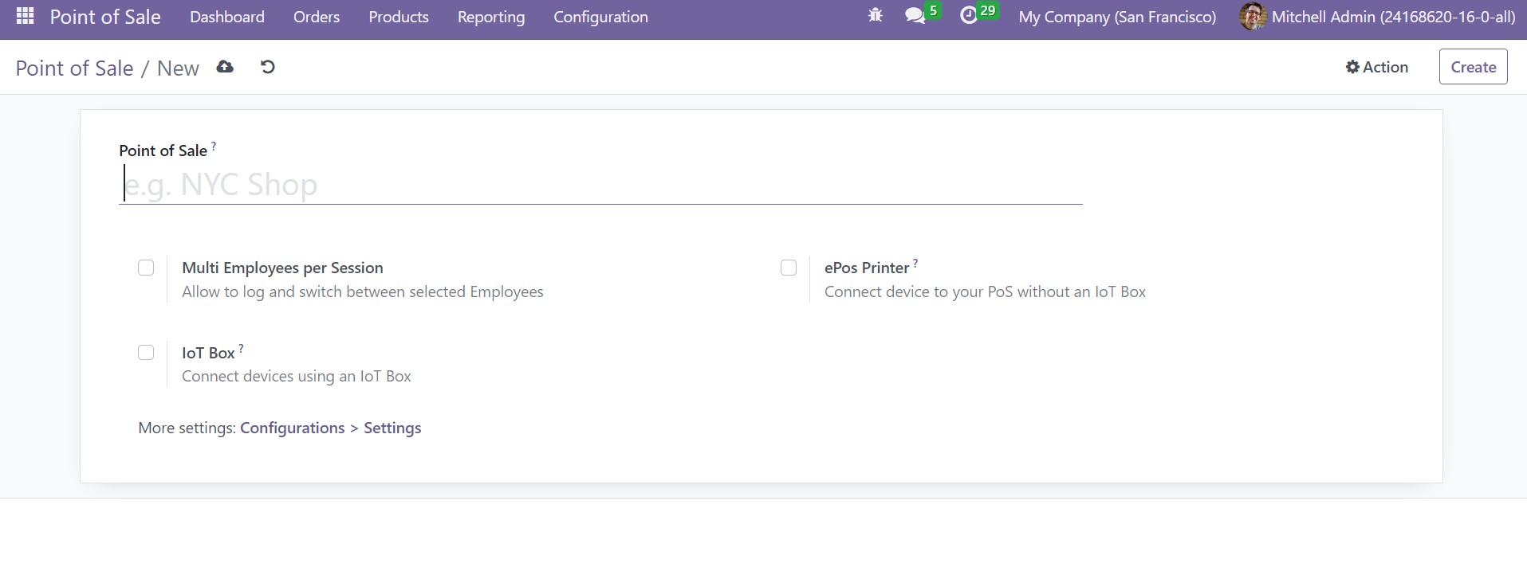The image size is (1527, 571).
Task: Expand the My Company (San Francisco) switcher
Action: (1117, 17)
